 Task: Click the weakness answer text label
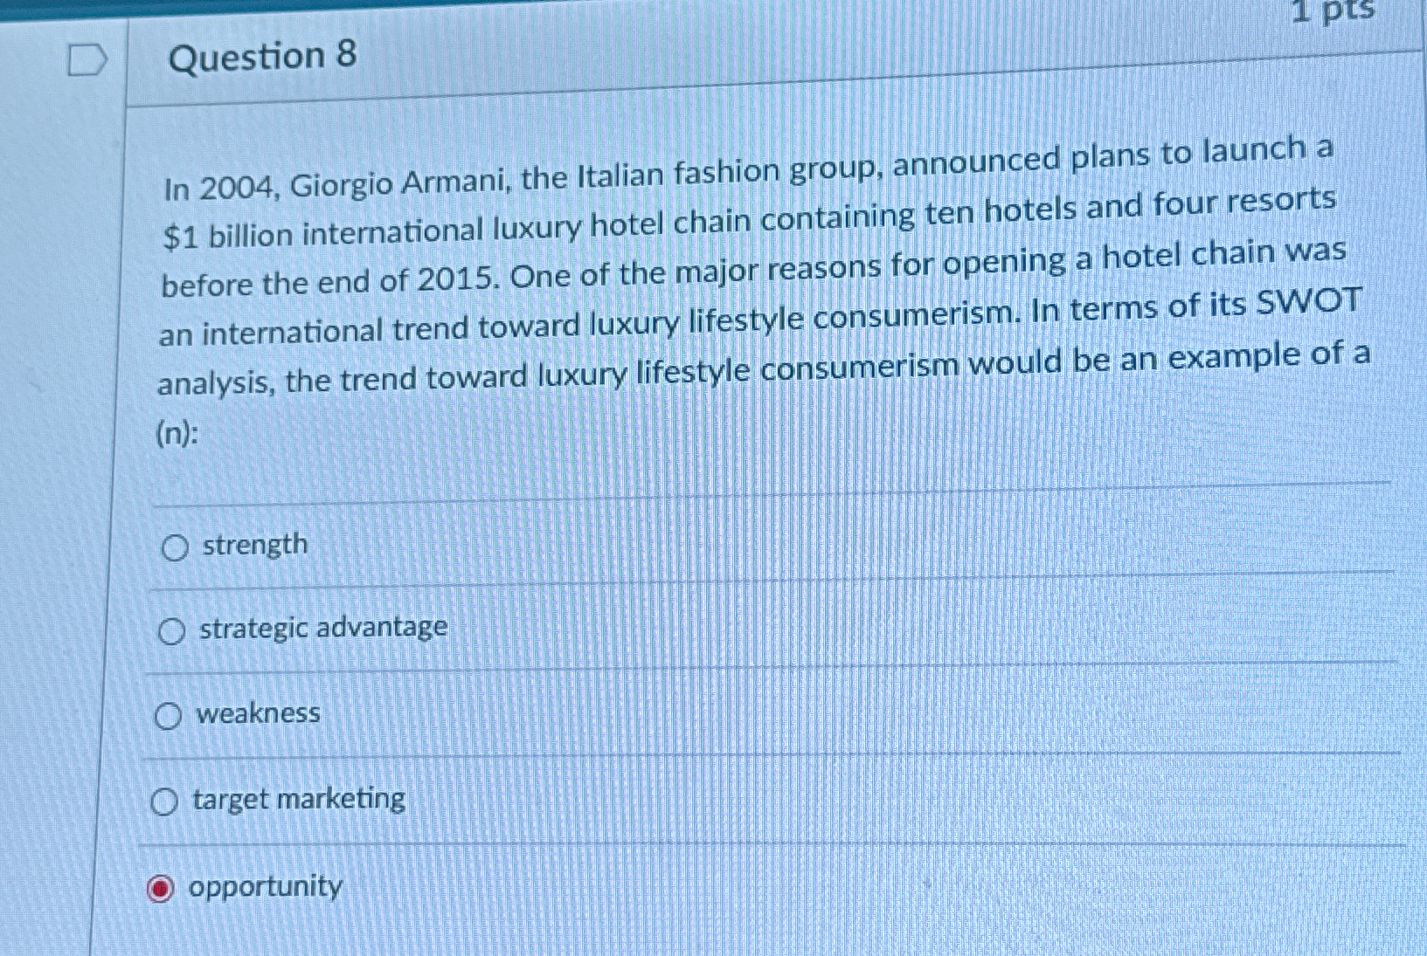pos(259,712)
